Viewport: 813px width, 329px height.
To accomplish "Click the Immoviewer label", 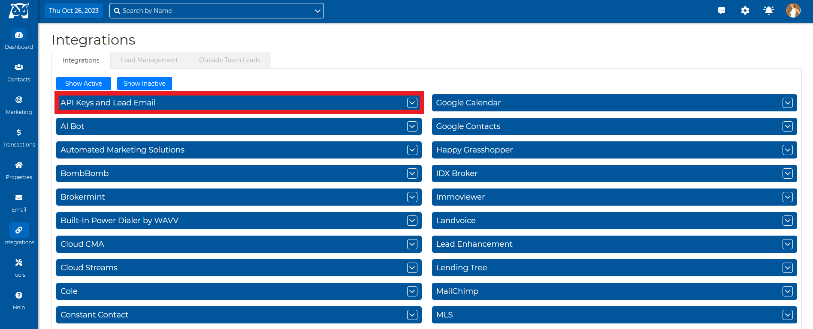I will click(460, 197).
